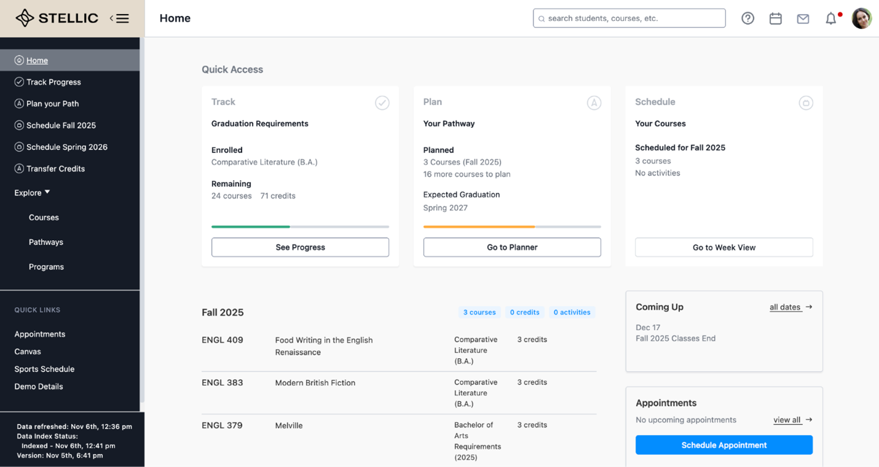Viewport: 879px width, 467px height.
Task: Click the Go to Planner button
Action: (512, 247)
